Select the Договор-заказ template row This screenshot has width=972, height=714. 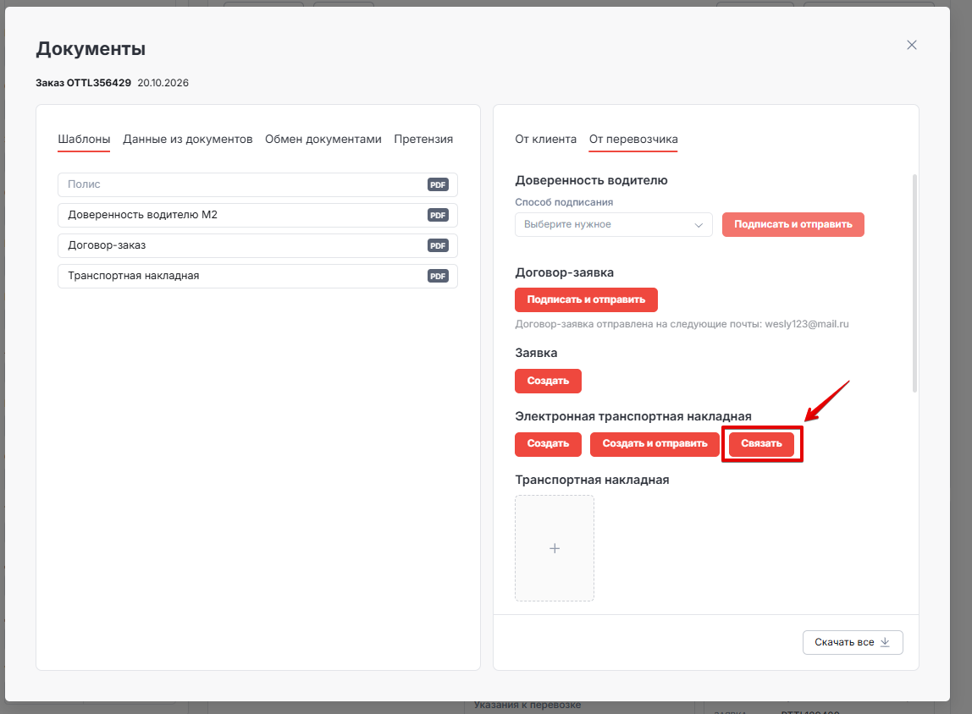(258, 245)
